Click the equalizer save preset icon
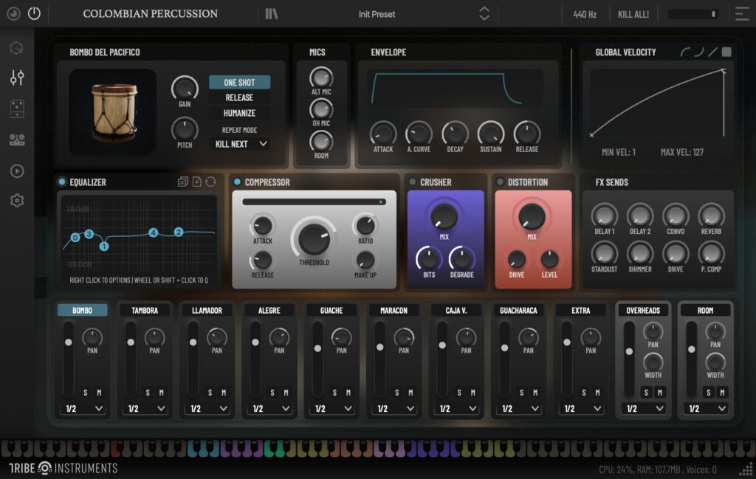Image resolution: width=756 pixels, height=479 pixels. coord(196,182)
